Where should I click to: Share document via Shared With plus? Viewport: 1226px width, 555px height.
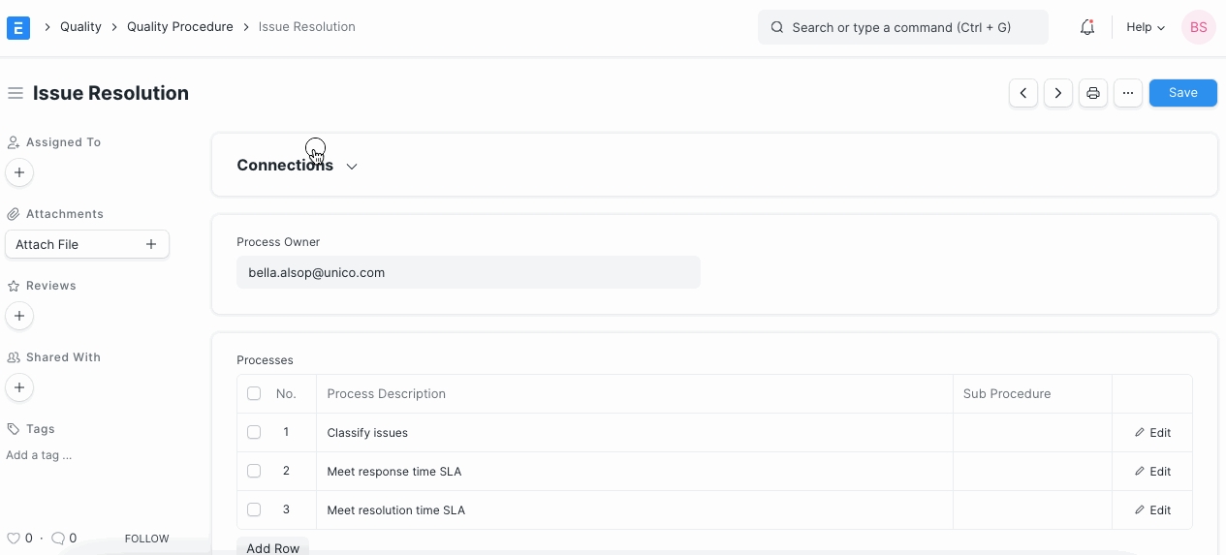click(19, 387)
